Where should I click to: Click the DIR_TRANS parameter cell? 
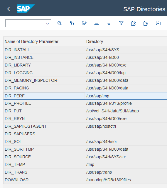[44, 172]
